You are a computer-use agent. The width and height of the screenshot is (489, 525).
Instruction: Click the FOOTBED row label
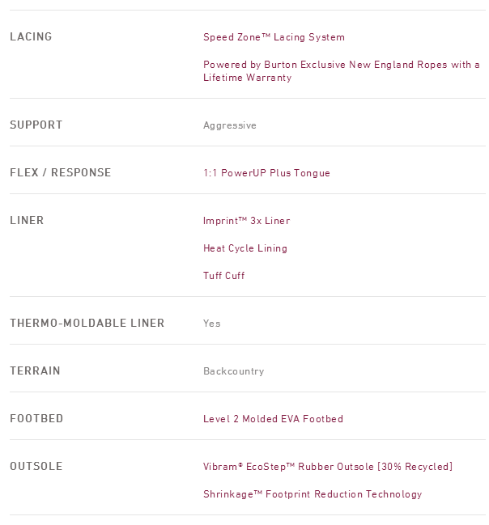36,419
